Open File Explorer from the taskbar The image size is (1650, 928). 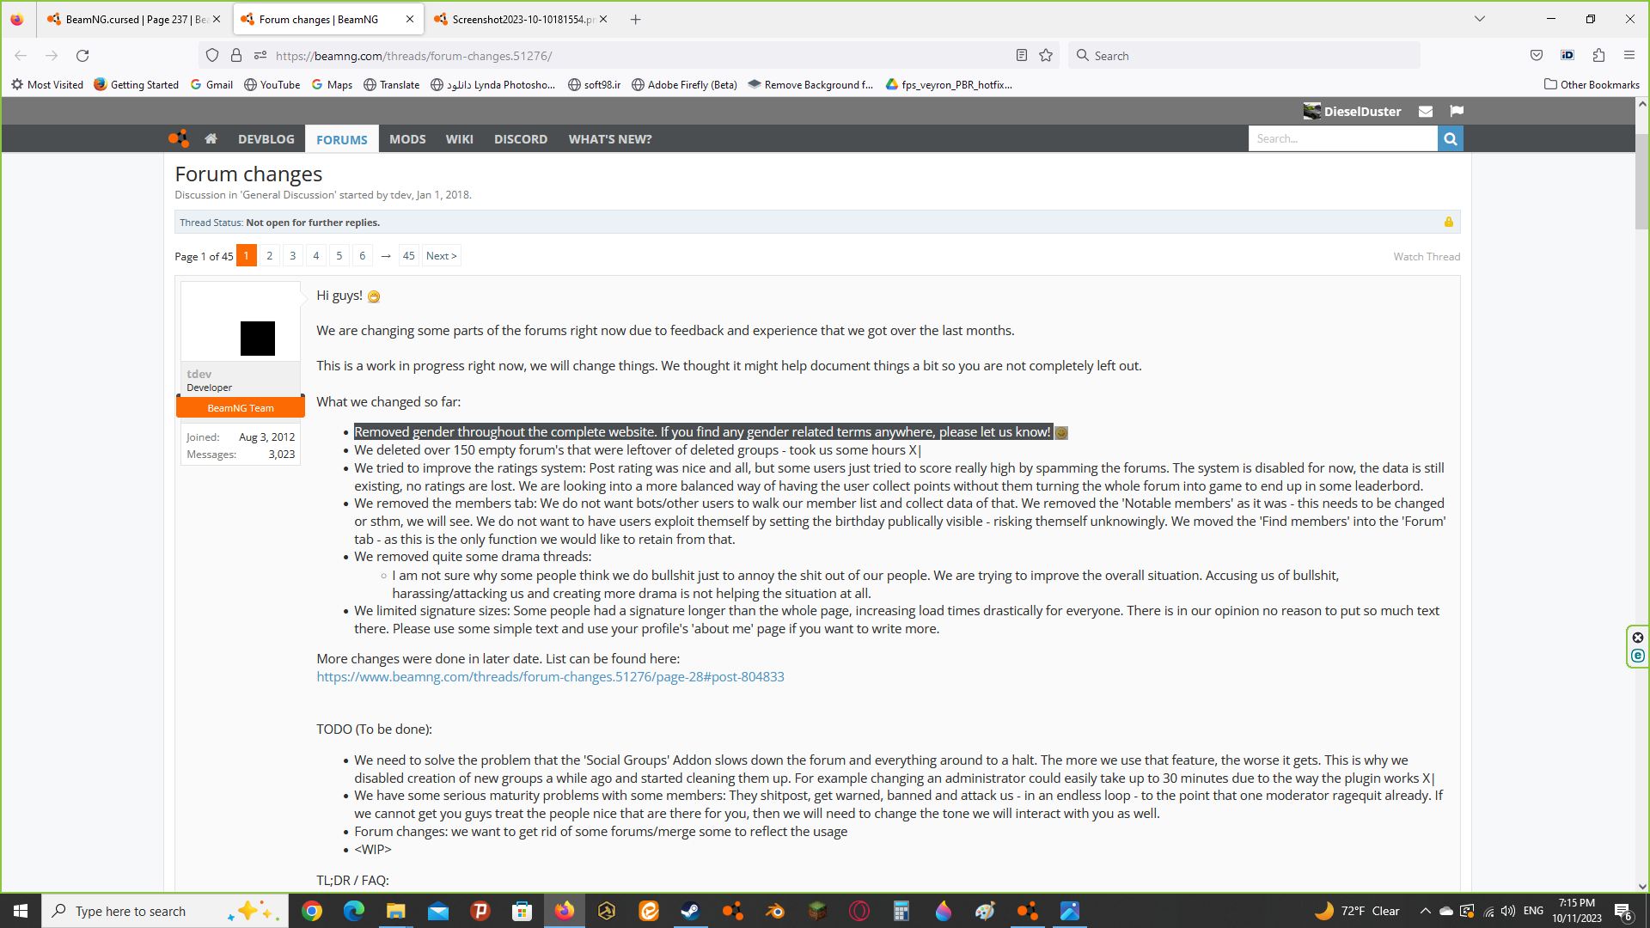click(x=395, y=911)
